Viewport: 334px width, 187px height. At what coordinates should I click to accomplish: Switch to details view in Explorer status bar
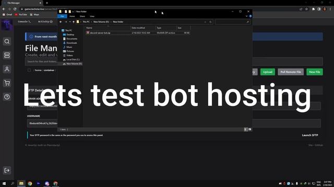[245, 129]
